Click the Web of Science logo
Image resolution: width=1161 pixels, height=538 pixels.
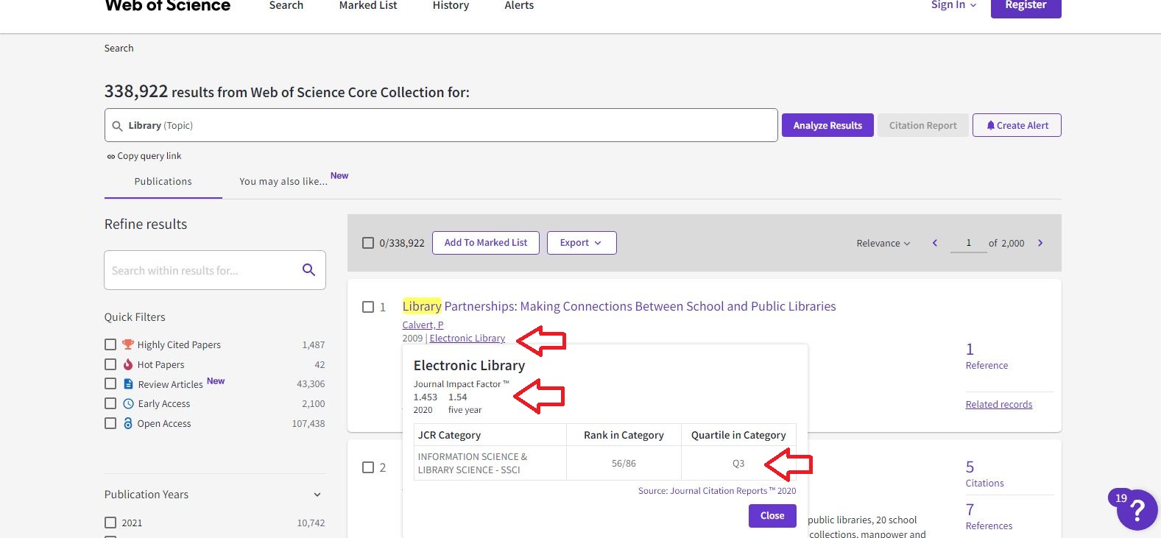(168, 6)
